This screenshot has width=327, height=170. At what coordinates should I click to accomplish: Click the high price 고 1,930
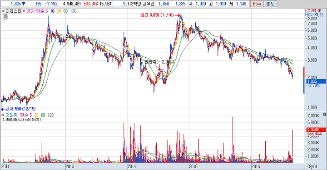pos(218,4)
